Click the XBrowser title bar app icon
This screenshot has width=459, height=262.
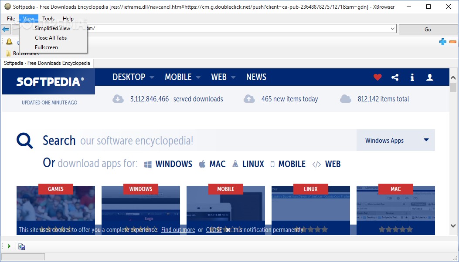click(8, 7)
